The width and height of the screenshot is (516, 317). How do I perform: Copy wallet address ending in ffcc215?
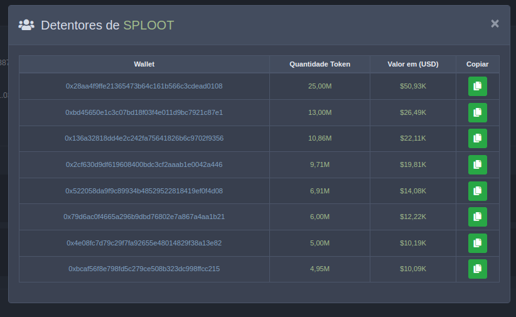[478, 269]
